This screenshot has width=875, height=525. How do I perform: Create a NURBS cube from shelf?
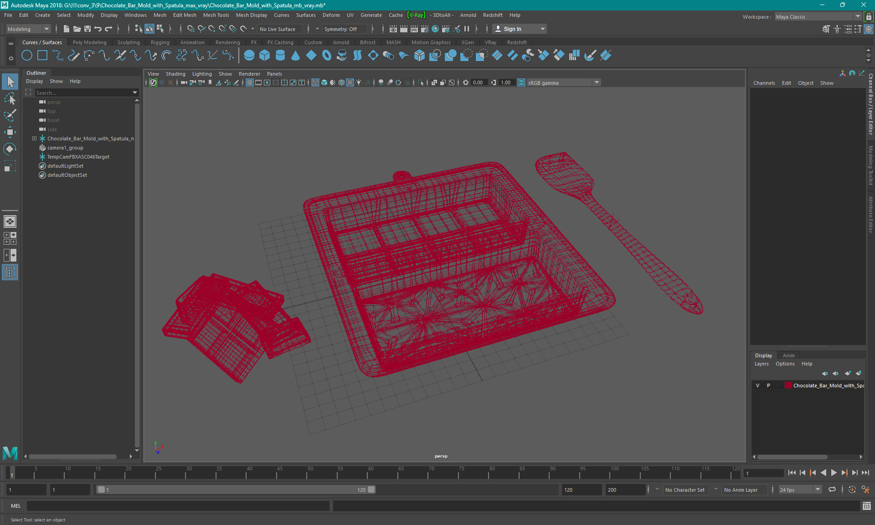pos(265,56)
